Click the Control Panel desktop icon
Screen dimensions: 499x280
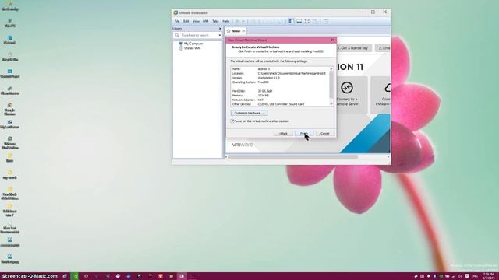pos(9,73)
